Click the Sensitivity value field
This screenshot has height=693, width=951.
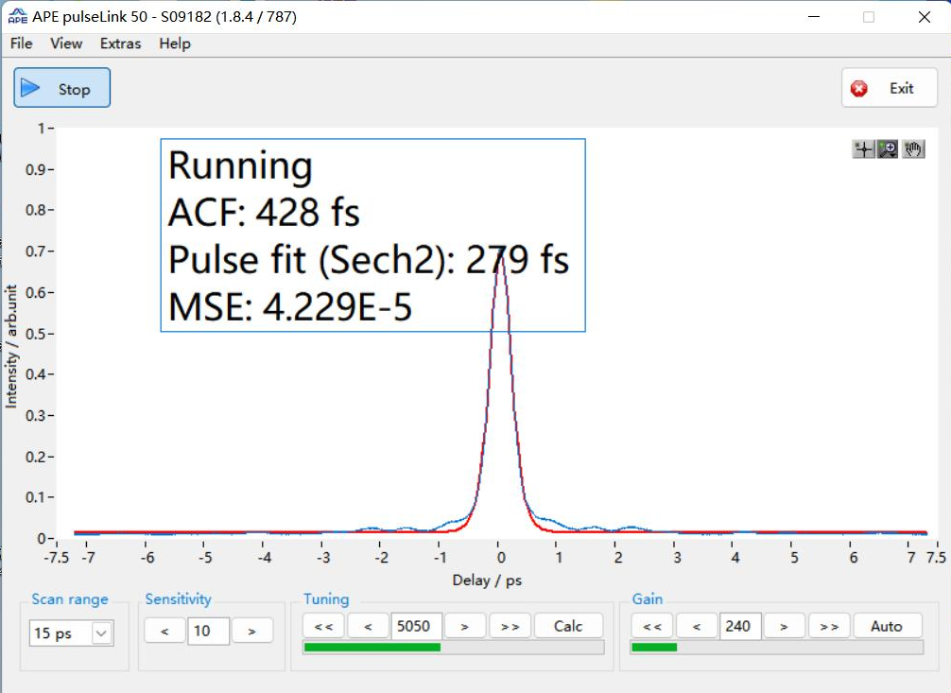click(x=208, y=631)
